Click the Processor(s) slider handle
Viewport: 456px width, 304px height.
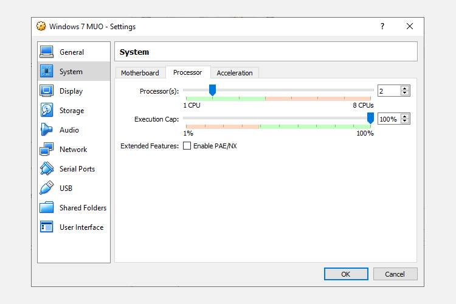(212, 91)
